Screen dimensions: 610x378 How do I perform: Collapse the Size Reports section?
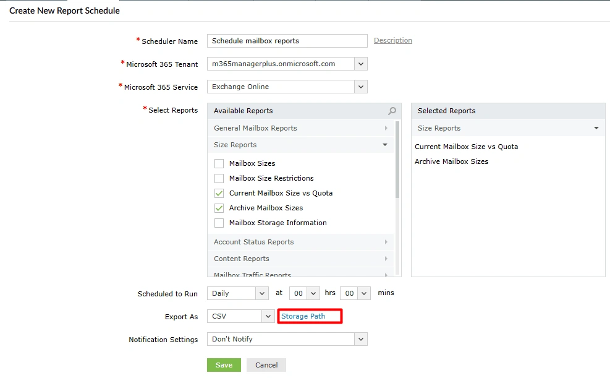[385, 144]
